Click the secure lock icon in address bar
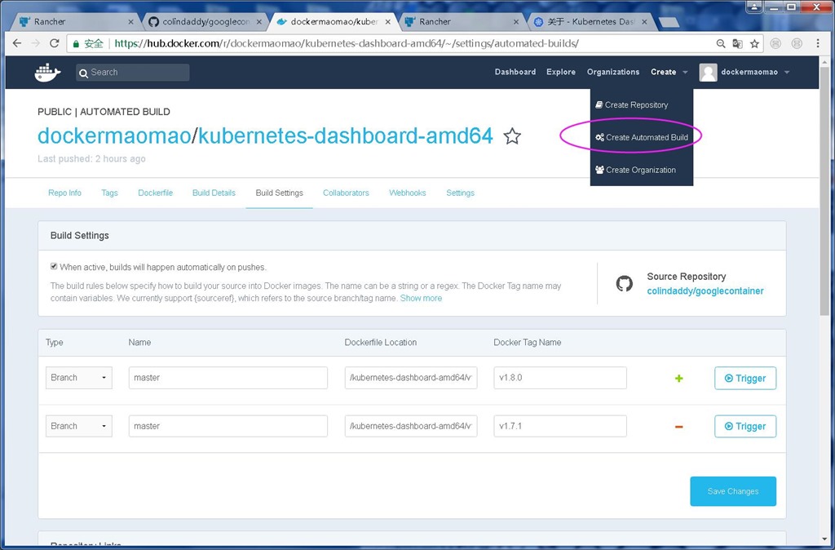835x550 pixels. click(76, 44)
